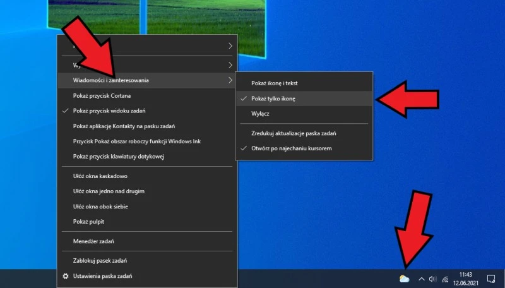Open the Wi-Fi network icon

[445, 279]
